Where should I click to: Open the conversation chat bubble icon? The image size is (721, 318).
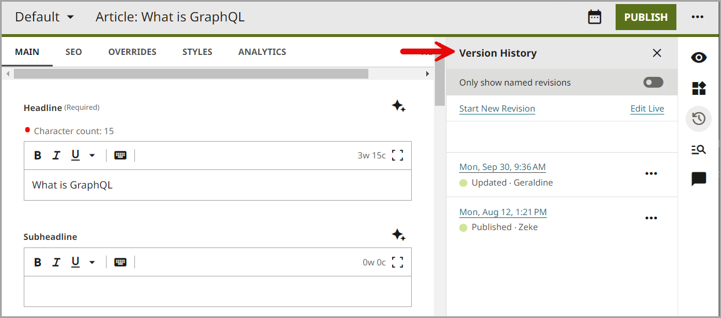click(x=699, y=179)
